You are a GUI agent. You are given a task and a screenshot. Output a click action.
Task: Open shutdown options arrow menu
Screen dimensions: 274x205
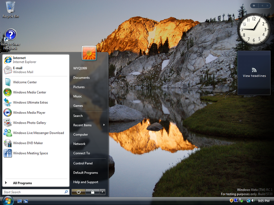pyautogui.click(x=102, y=192)
